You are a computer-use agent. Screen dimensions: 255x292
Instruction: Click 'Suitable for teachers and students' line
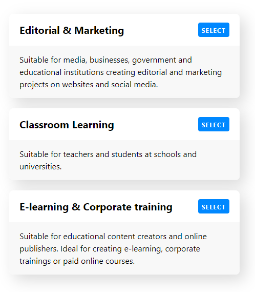[108, 154]
